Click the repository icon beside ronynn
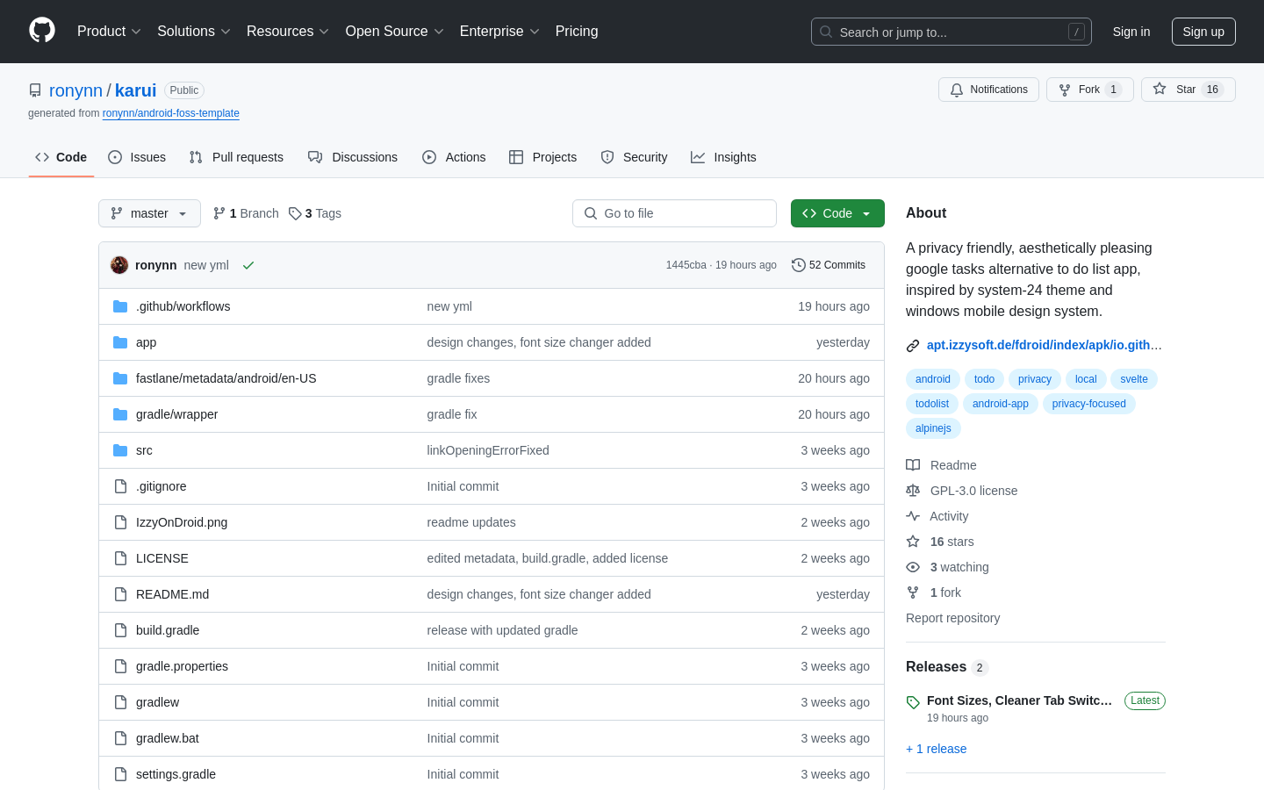Viewport: 1264px width, 790px height. tap(35, 90)
